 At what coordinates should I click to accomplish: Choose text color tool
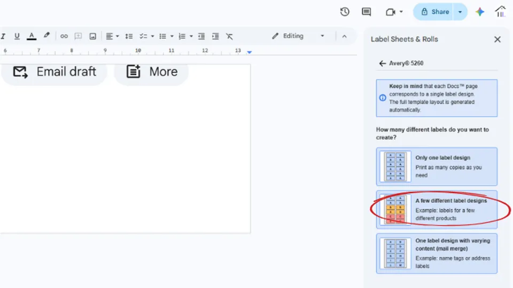pyautogui.click(x=32, y=36)
